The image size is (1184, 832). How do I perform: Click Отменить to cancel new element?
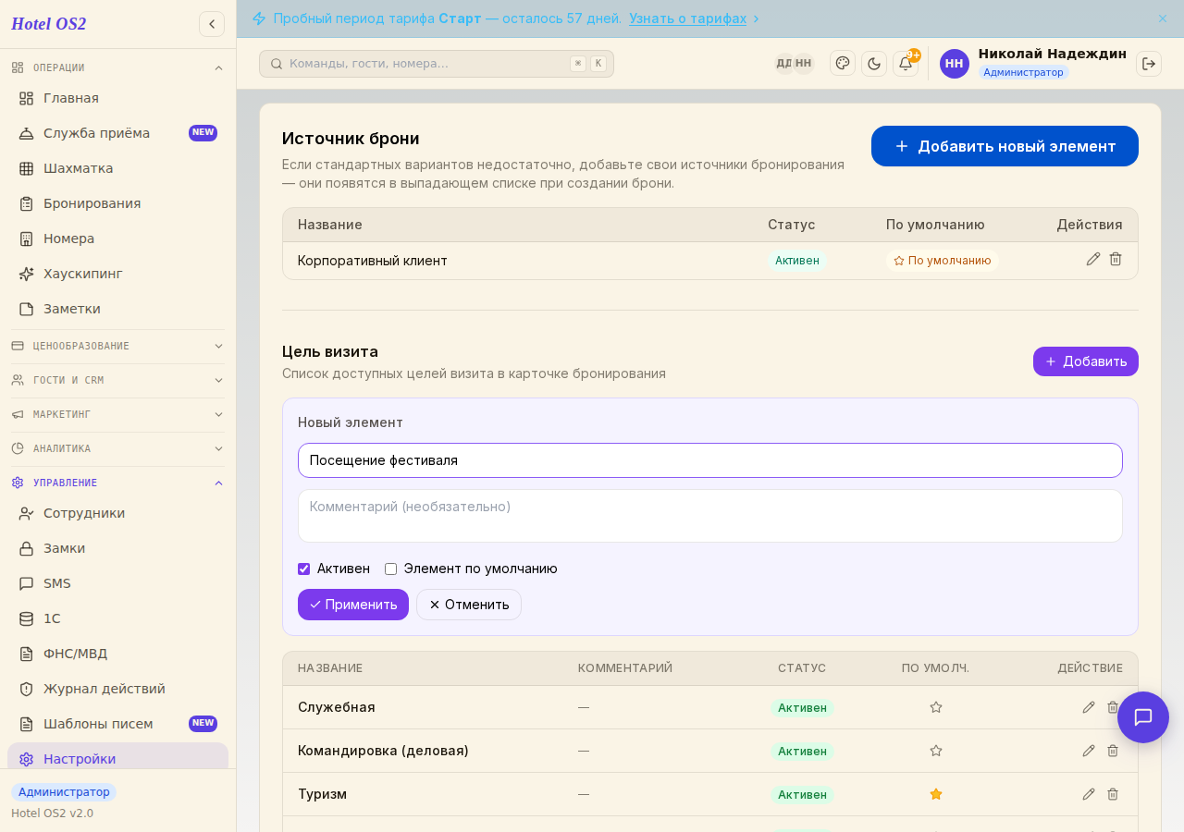pyautogui.click(x=469, y=605)
